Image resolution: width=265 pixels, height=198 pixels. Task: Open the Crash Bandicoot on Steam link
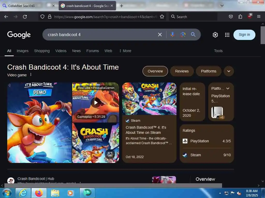click(146, 130)
